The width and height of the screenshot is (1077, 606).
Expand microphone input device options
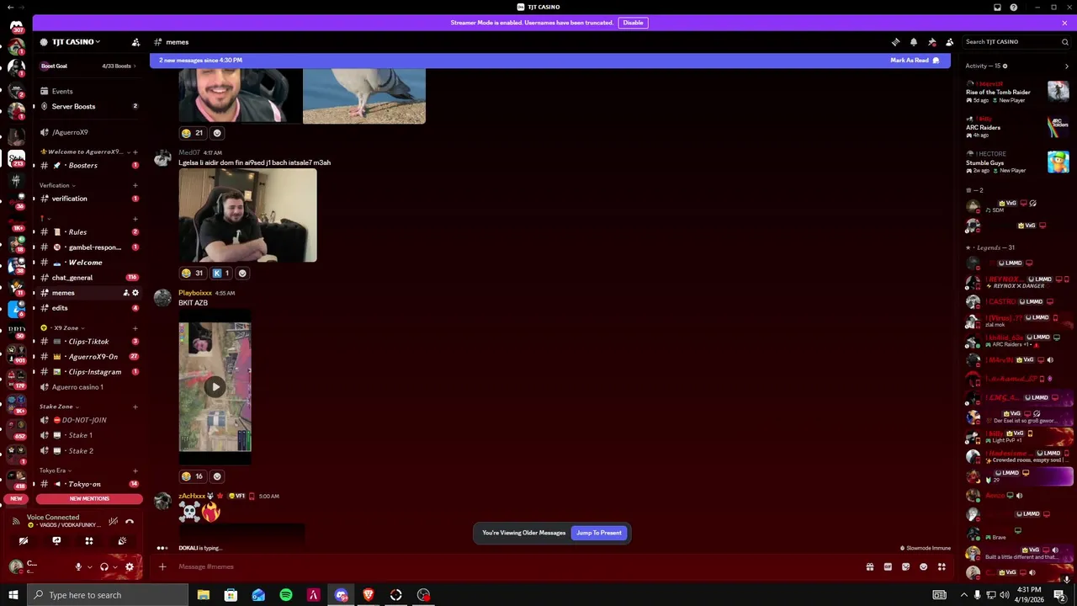[89, 567]
